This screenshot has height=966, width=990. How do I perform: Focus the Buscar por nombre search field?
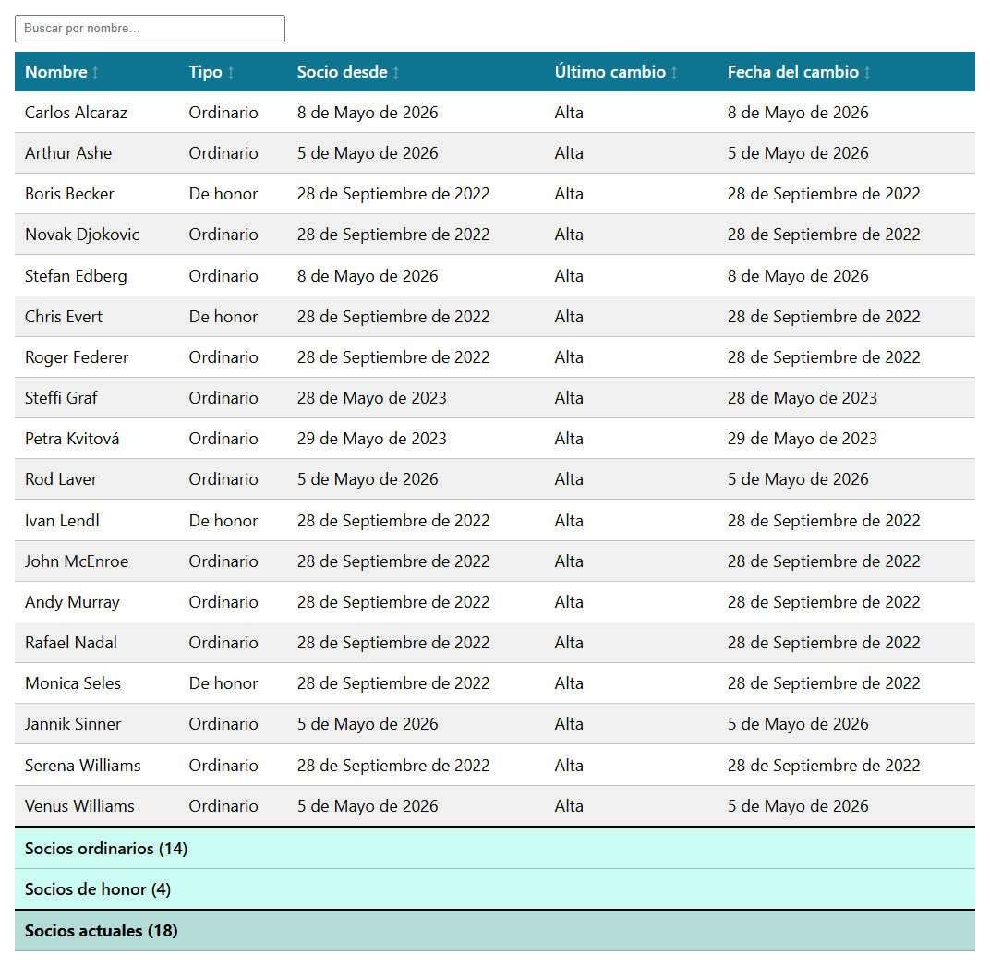150,29
